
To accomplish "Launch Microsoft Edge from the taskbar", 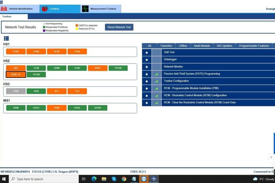I will [94, 179].
